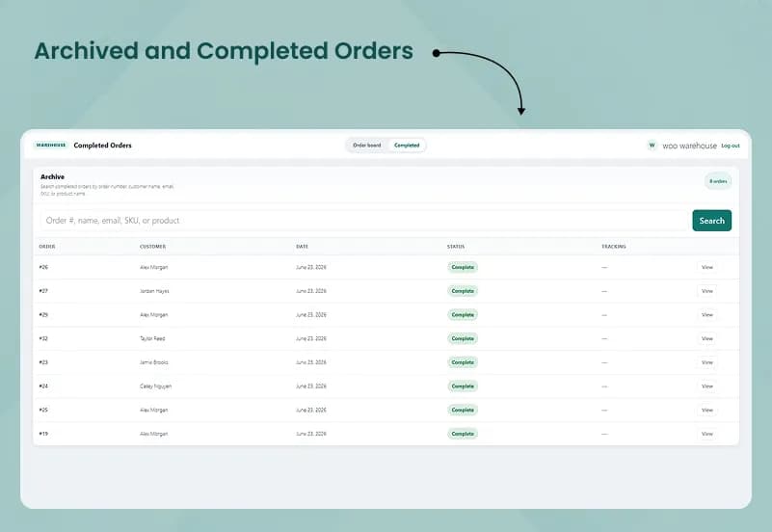The width and height of the screenshot is (772, 532).
Task: Click the tracking dash for order #29
Action: pos(604,315)
